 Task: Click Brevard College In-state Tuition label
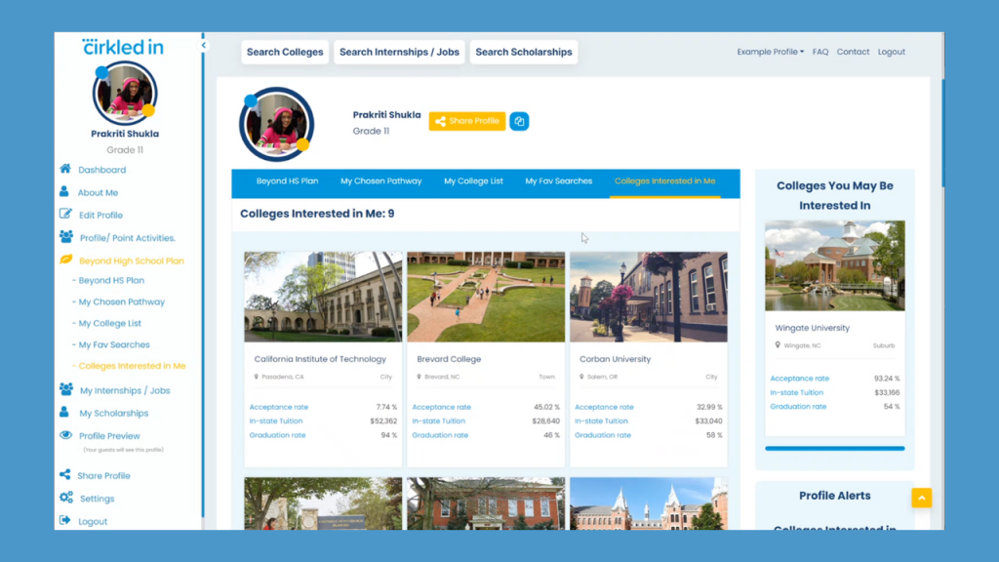point(438,421)
